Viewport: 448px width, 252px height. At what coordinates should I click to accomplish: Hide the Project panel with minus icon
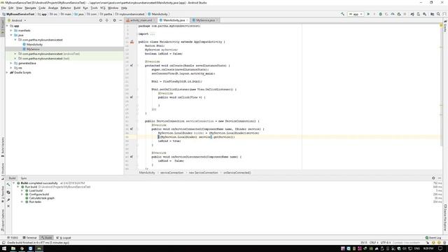point(120,20)
